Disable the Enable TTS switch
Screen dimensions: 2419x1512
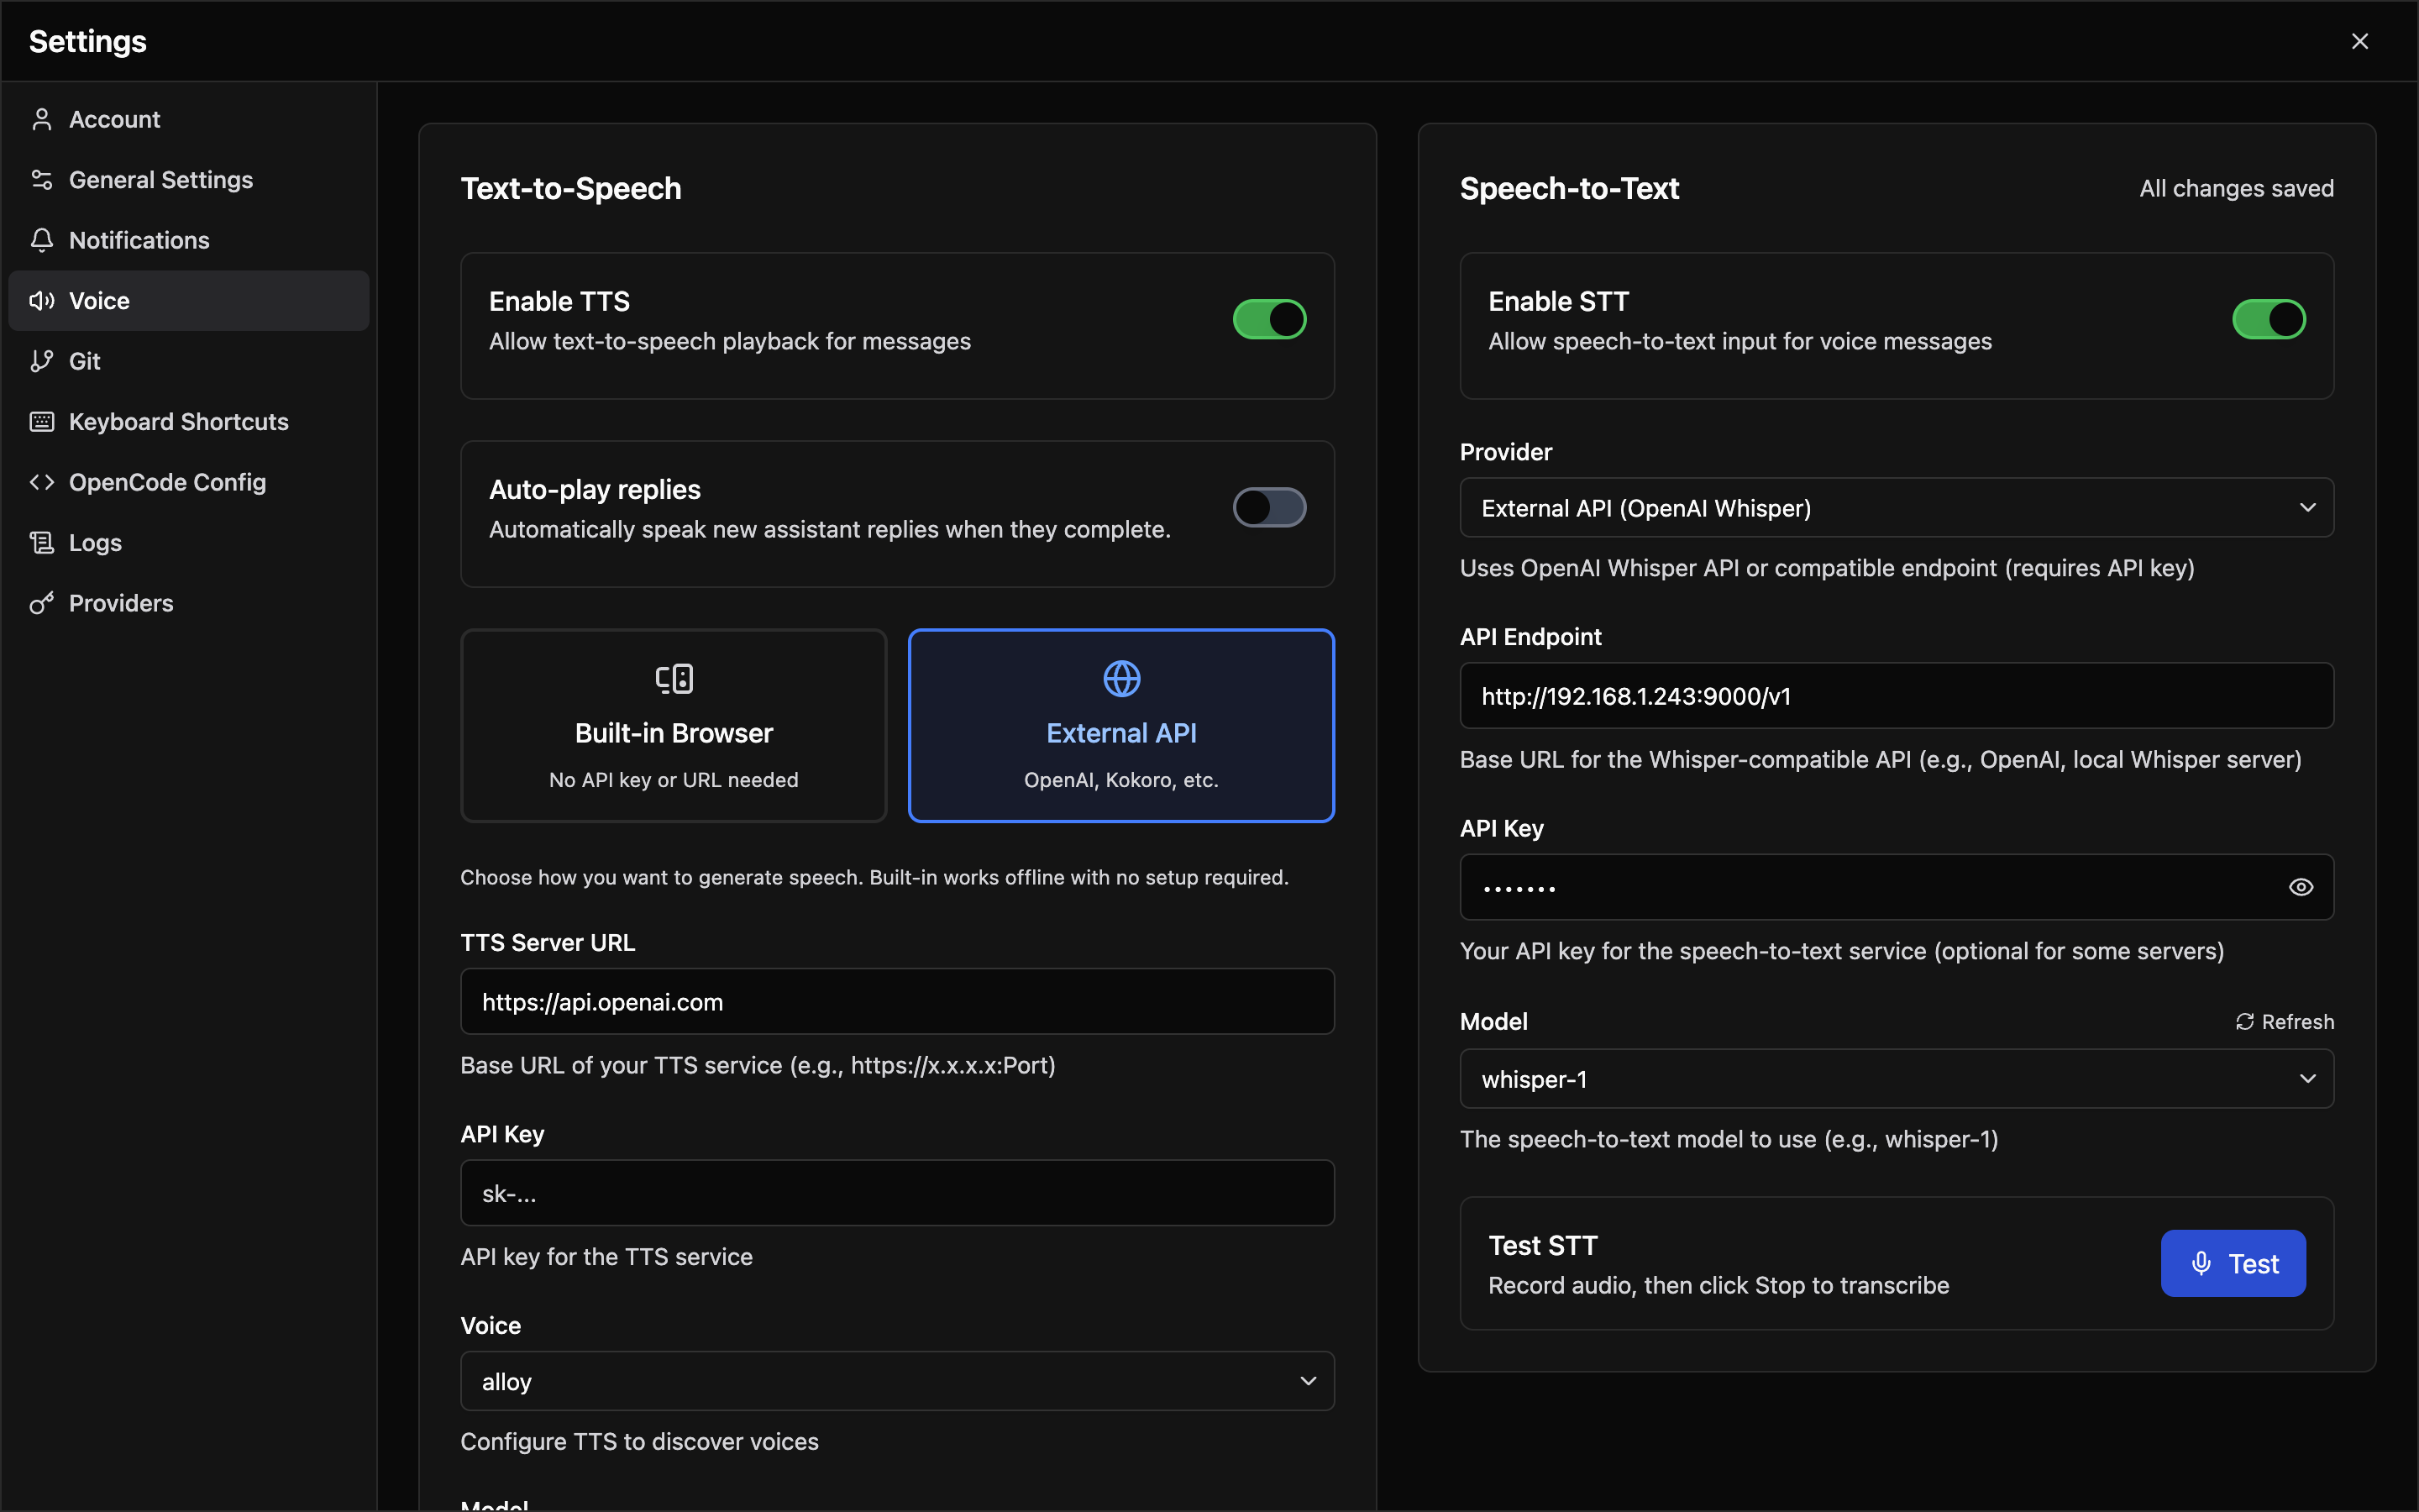point(1269,320)
